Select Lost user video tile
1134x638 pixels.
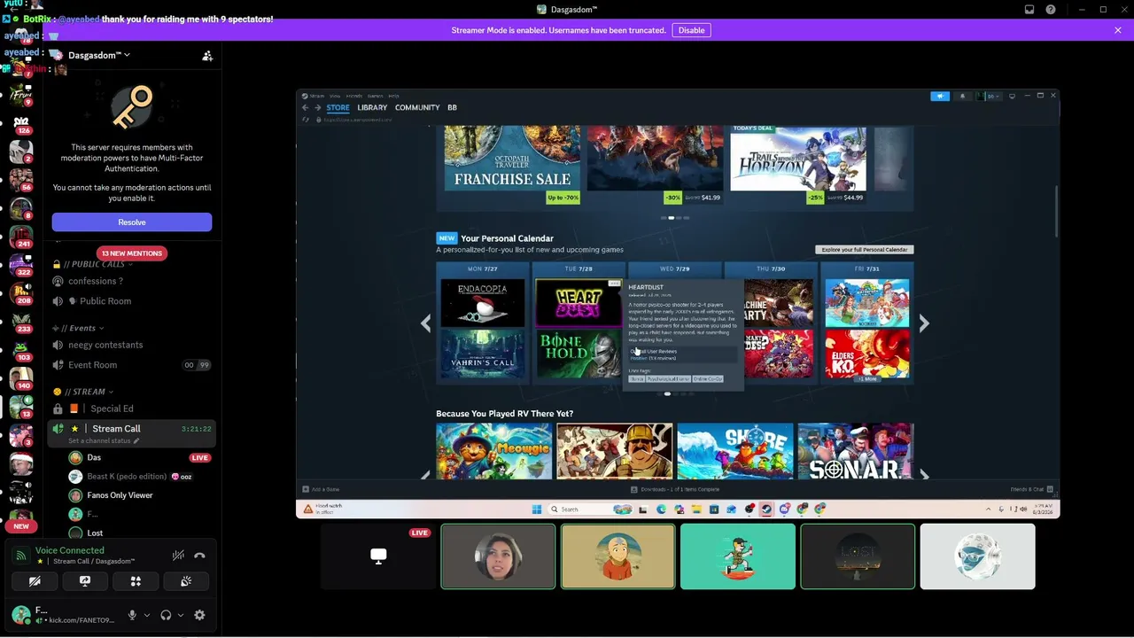click(x=858, y=556)
